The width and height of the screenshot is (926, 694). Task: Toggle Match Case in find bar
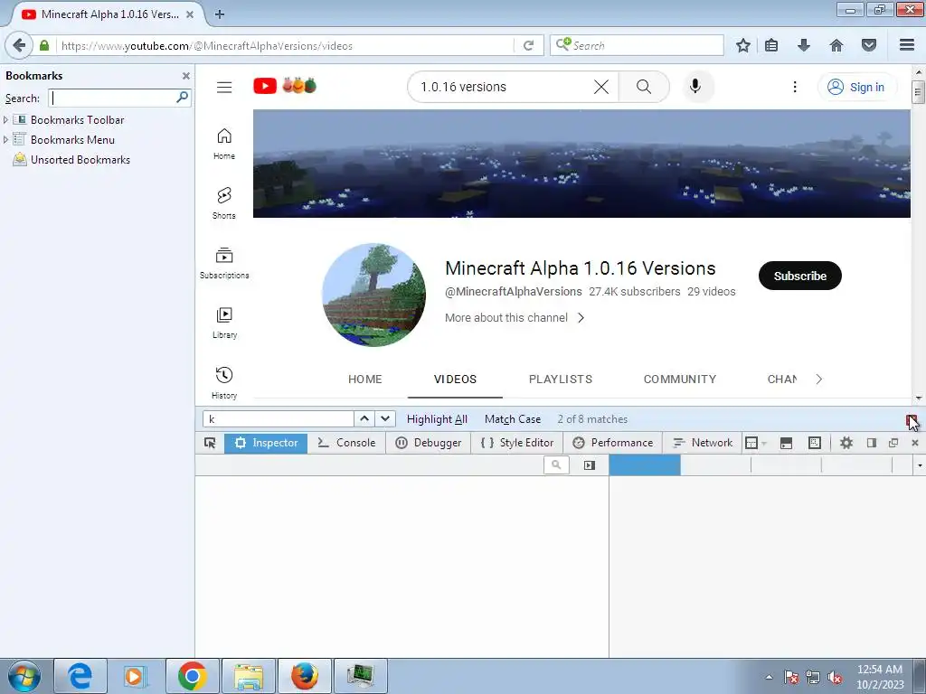(x=513, y=419)
